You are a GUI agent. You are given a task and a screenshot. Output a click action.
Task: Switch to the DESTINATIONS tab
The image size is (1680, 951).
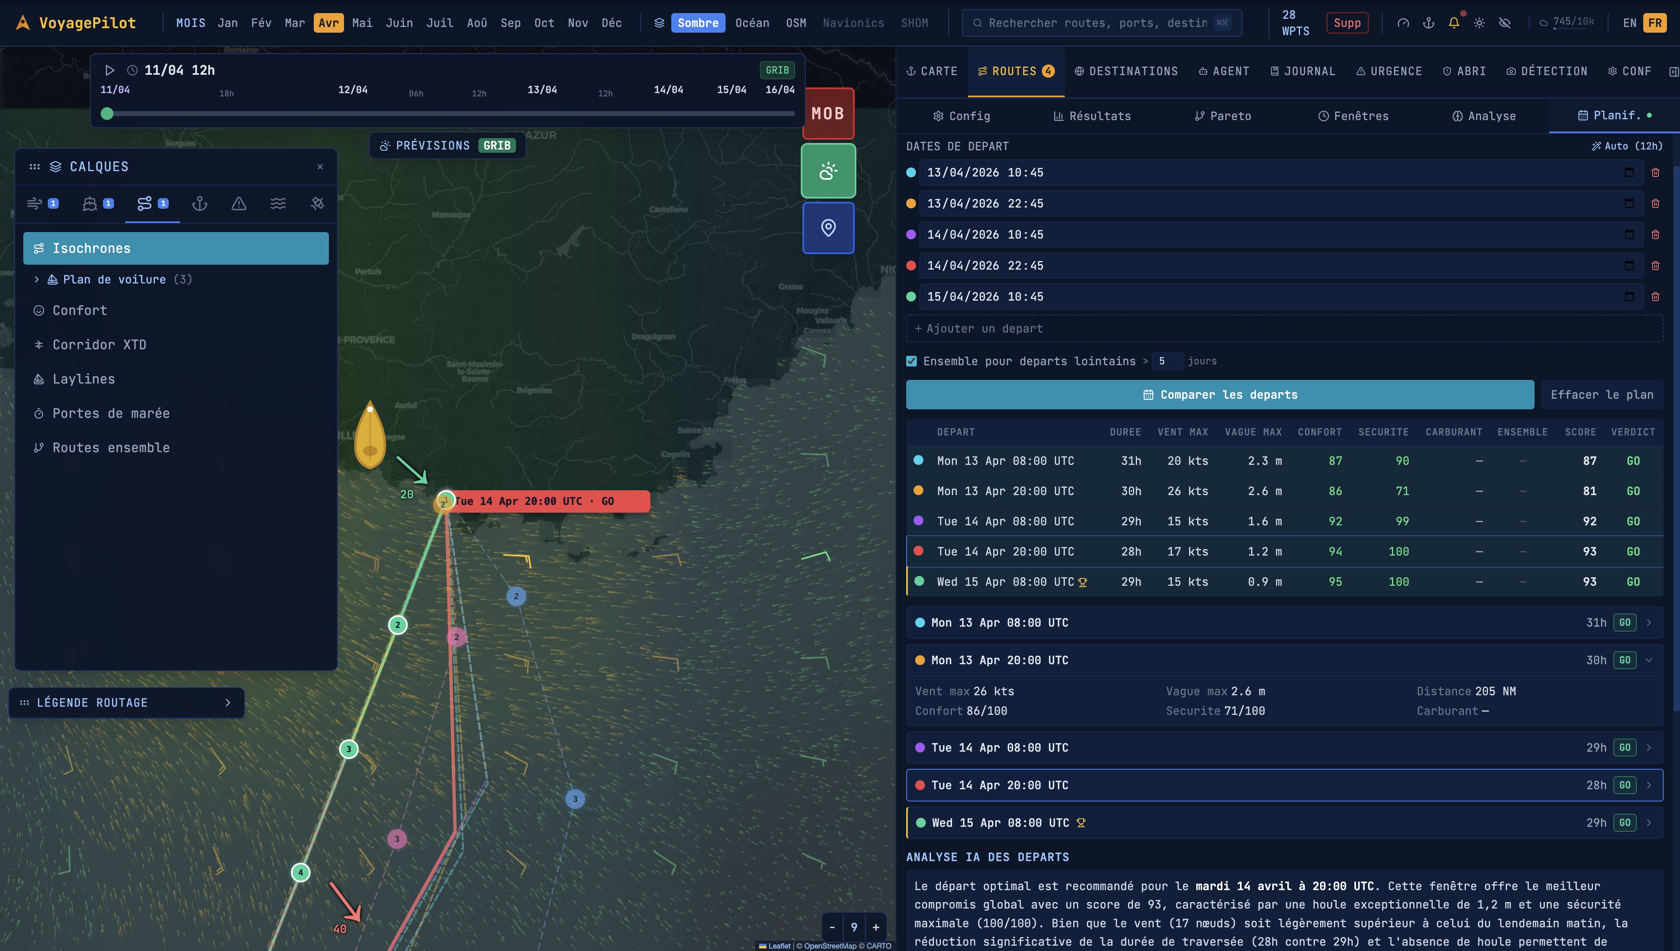point(1126,71)
